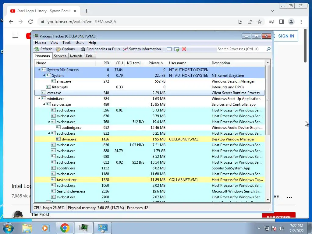Click the find window toolbar icon
Viewport: 312px width, 234px height.
(x=169, y=49)
